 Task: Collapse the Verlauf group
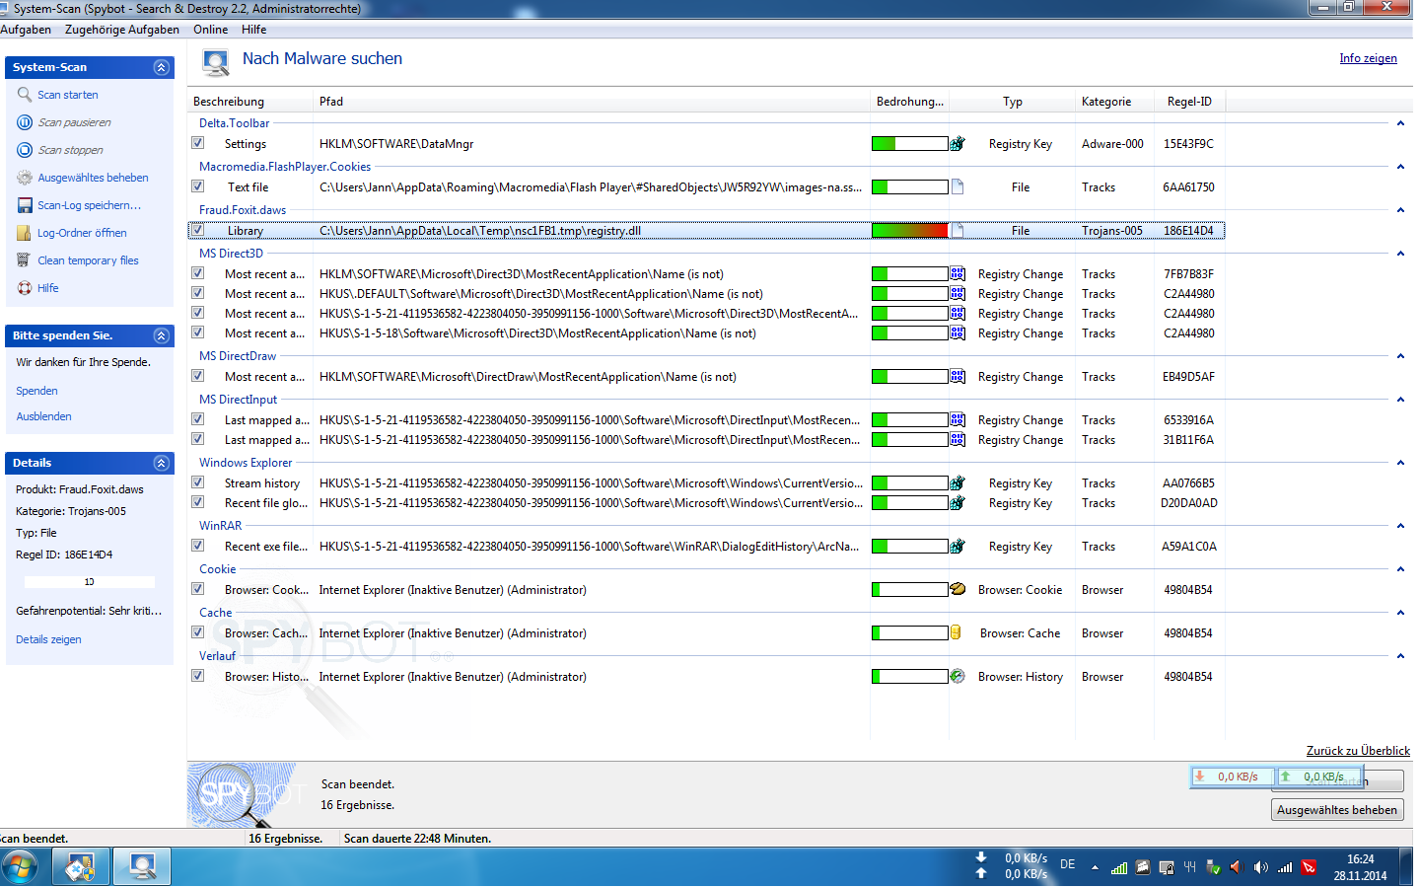pos(1400,656)
